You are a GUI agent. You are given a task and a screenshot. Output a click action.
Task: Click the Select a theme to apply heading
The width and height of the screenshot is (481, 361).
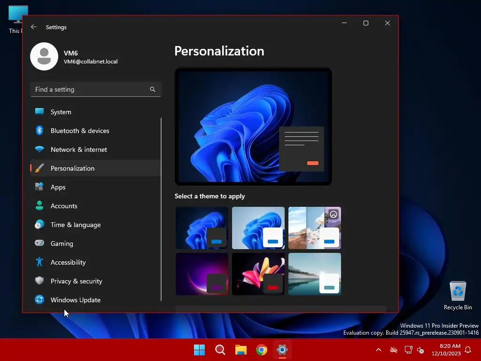point(209,196)
